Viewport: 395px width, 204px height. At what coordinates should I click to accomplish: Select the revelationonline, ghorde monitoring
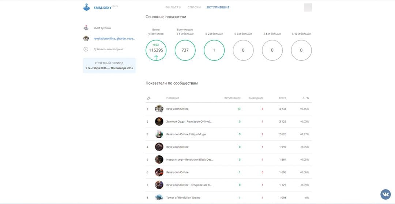[x=114, y=38]
